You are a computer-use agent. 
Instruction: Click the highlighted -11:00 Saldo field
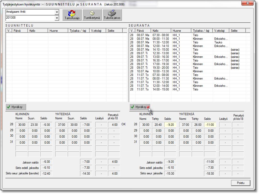click(x=210, y=125)
